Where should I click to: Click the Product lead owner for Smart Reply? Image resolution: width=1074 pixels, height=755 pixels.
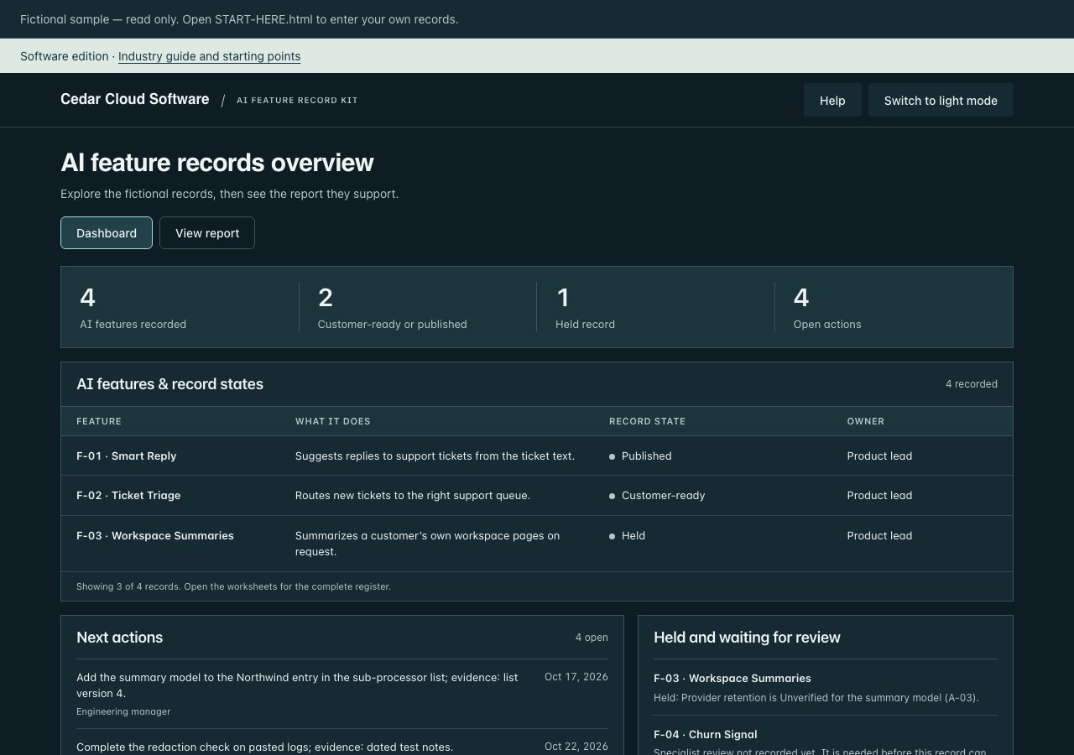(879, 456)
